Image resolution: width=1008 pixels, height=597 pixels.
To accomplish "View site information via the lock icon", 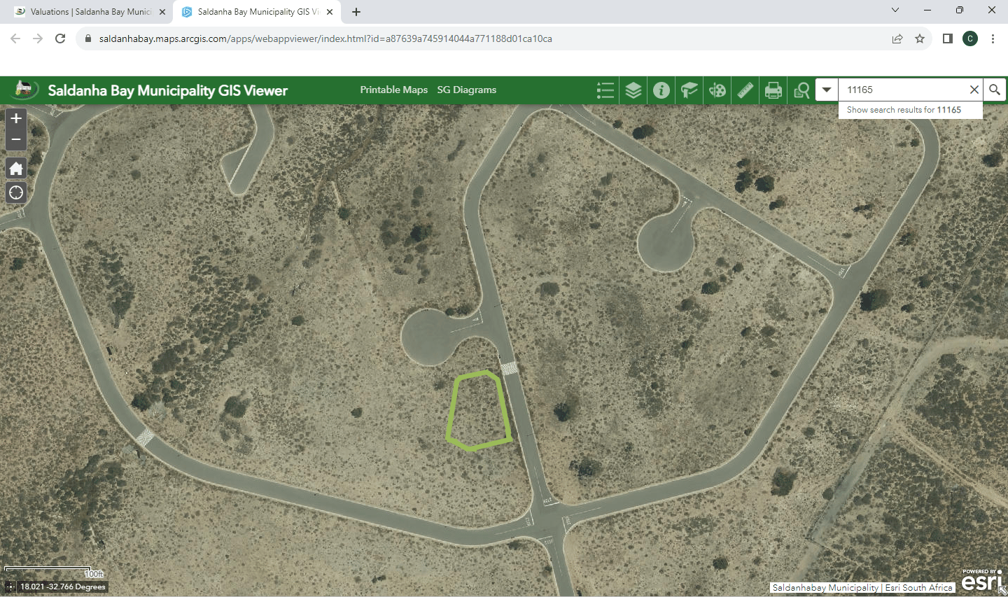I will click(x=87, y=38).
